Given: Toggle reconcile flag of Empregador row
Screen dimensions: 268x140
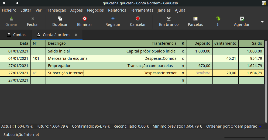Looking at the screenshot, I should [x=183, y=66].
